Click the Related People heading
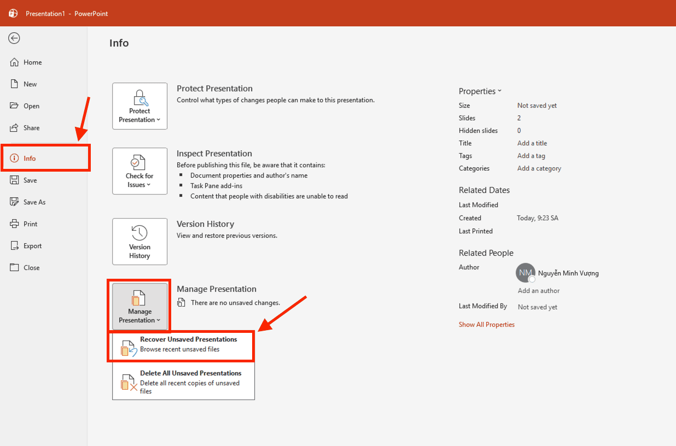 click(x=486, y=253)
